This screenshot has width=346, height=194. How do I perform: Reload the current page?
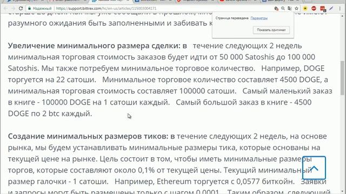pos(21,9)
